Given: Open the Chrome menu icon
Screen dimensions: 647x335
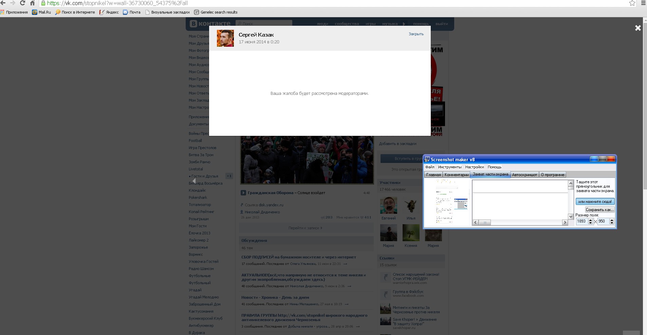Looking at the screenshot, I should pos(643,3).
